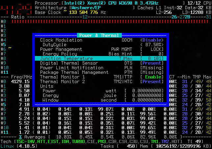
Task: Click the Freq(MHz column header
Action: pyautogui.click(x=21, y=77)
